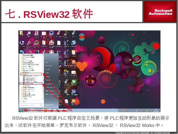
Task: Expand RSLogix Emulate 500 folder
Action: point(28,70)
